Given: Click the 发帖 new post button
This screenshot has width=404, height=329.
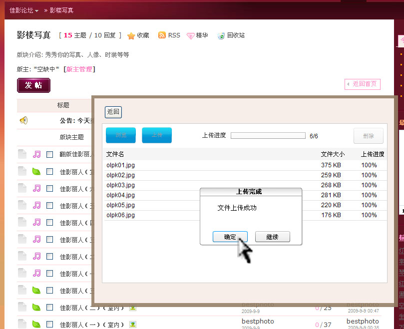Looking at the screenshot, I should click(x=33, y=85).
